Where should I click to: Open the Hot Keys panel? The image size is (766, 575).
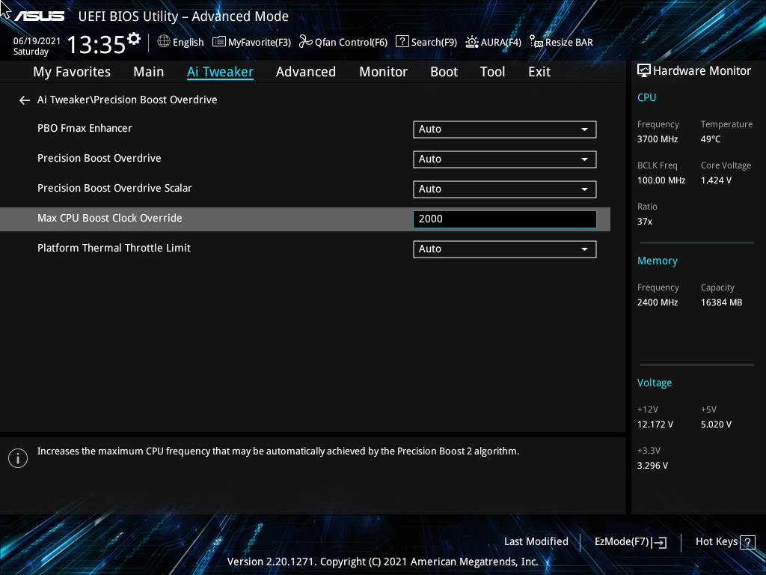point(724,541)
